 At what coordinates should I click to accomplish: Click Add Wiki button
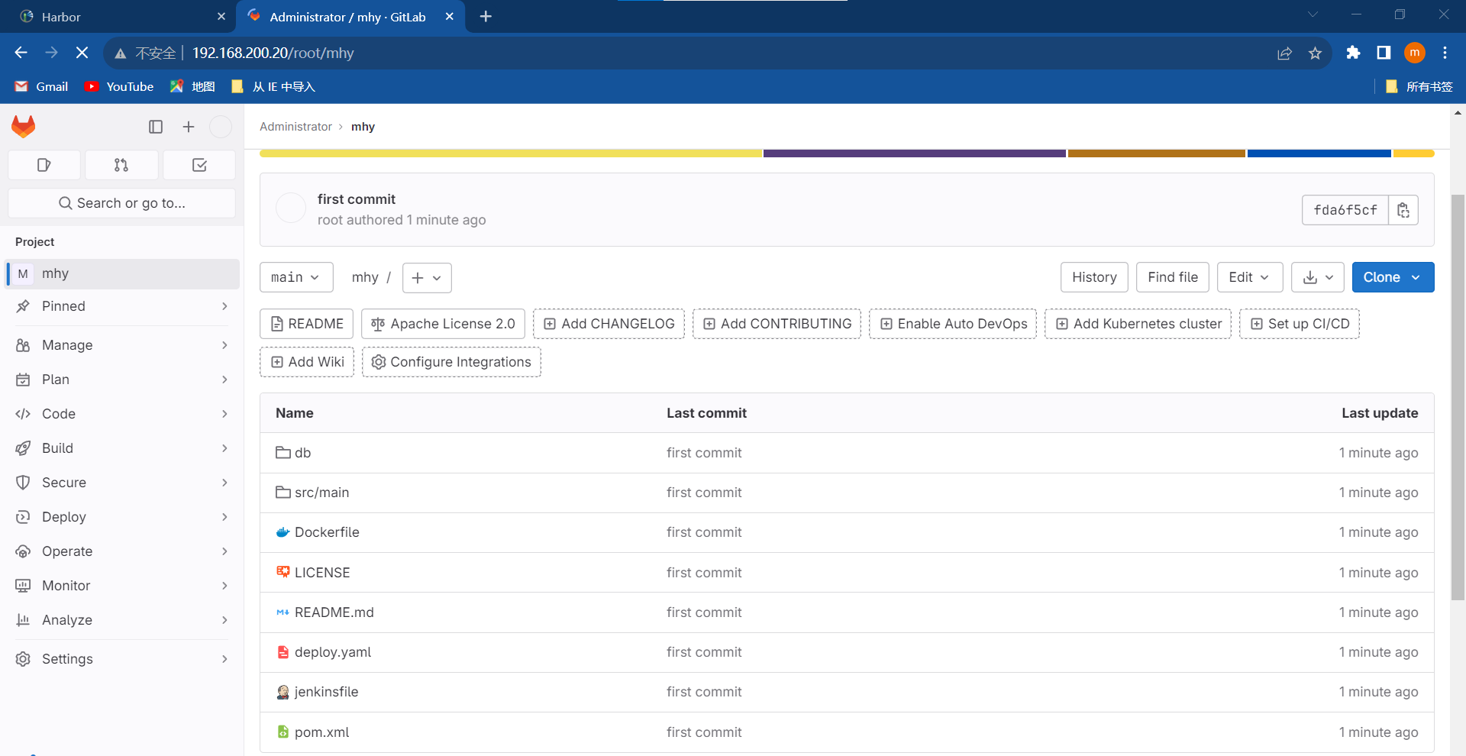coord(306,362)
